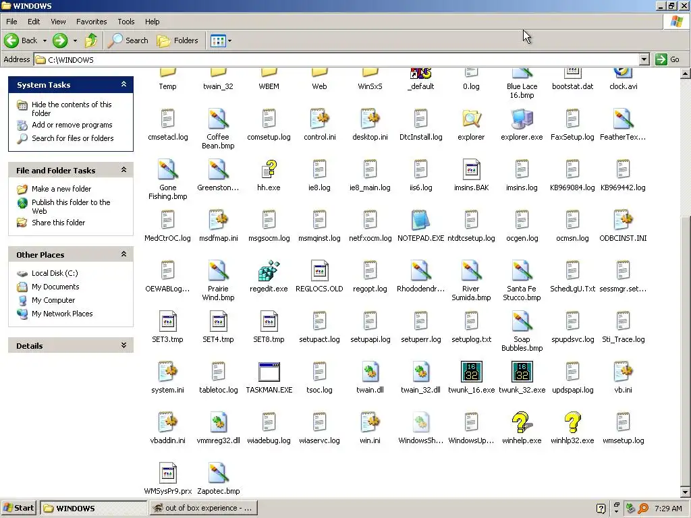Select the twunk_32.exe icon
The width and height of the screenshot is (691, 518).
(522, 372)
